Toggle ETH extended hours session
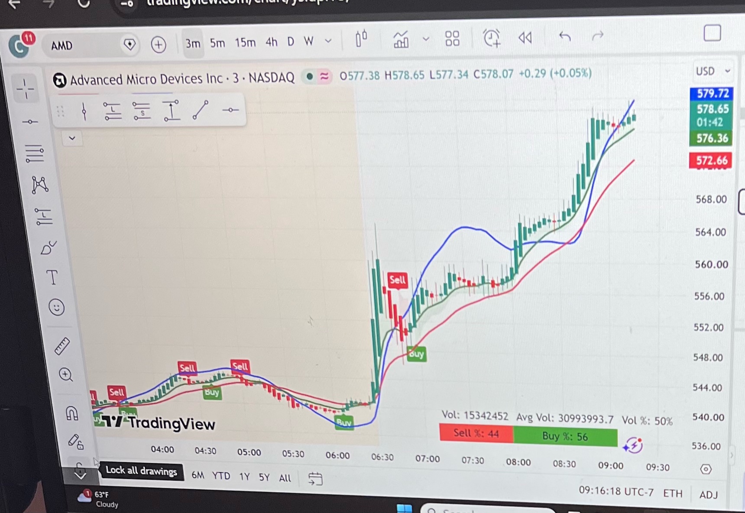 pos(673,493)
